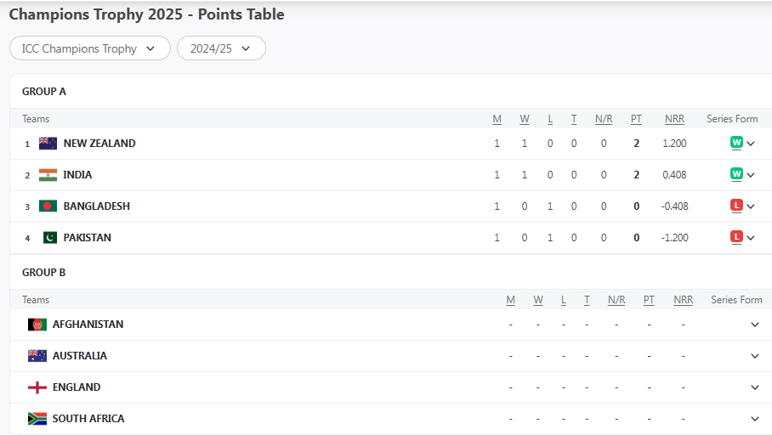Click the South Africa flag icon
The image size is (772, 435).
pyautogui.click(x=37, y=419)
